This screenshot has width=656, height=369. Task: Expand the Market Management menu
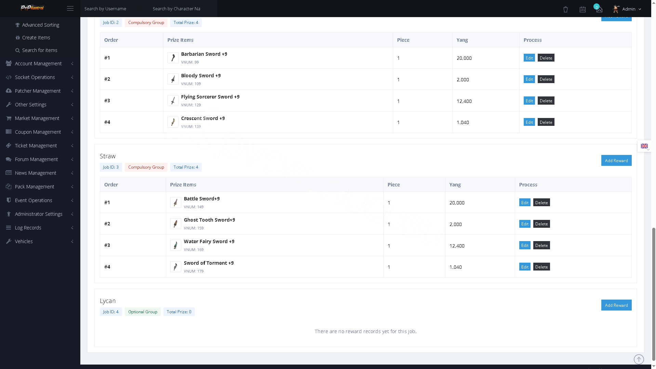click(40, 118)
